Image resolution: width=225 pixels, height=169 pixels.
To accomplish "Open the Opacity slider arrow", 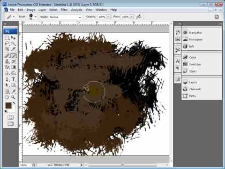I will click(x=108, y=17).
